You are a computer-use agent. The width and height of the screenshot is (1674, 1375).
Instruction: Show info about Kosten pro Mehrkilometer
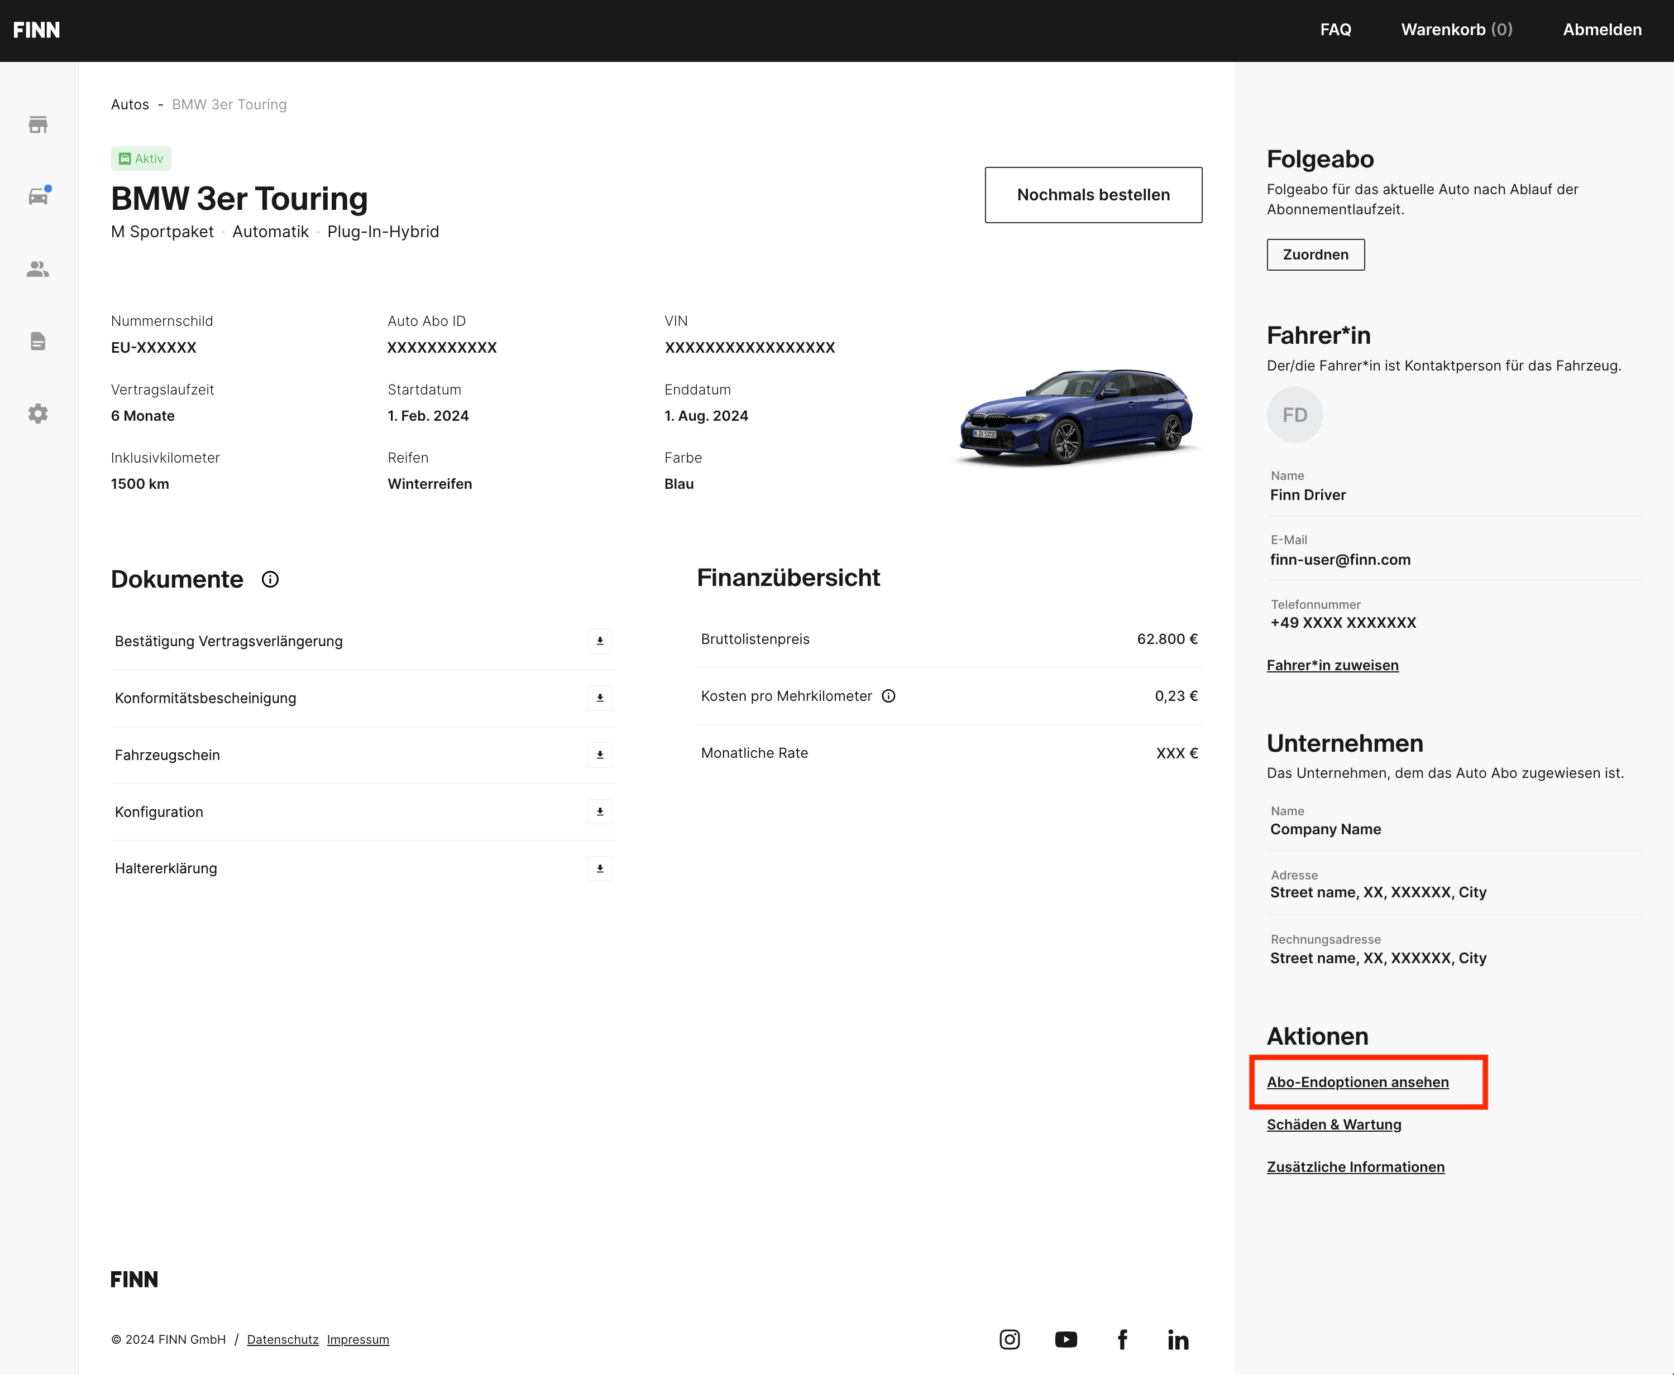(x=888, y=696)
